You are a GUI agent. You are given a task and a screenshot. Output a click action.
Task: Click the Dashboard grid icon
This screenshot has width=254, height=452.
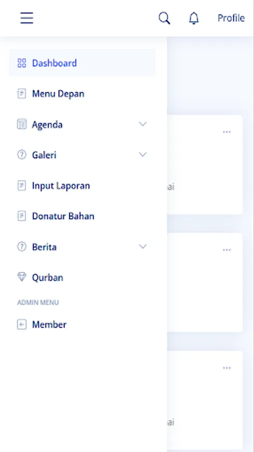pyautogui.click(x=22, y=63)
